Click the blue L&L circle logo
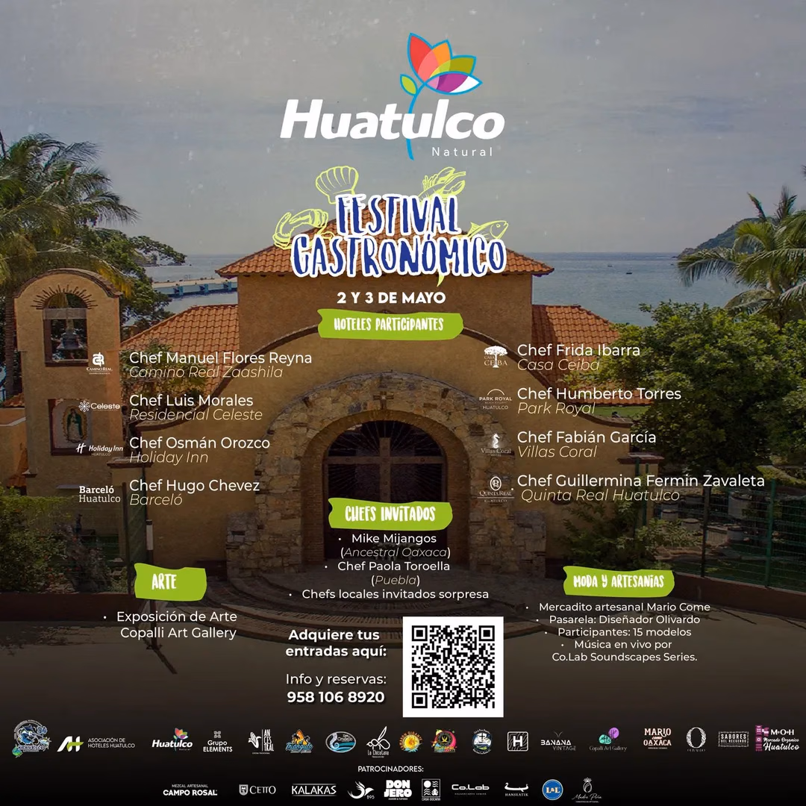This screenshot has height=806, width=806. (552, 790)
